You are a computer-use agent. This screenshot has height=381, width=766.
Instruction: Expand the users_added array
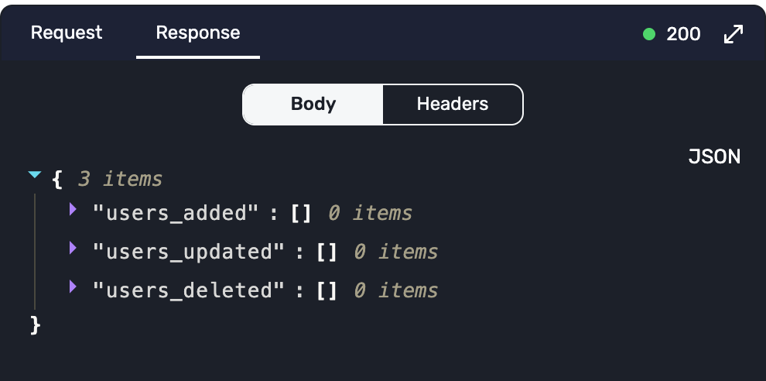(x=74, y=208)
